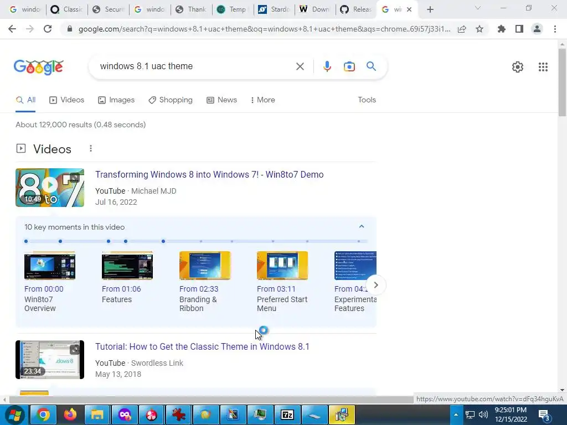
Task: Open Transforming Windows 8 into Windows 7 link
Action: [x=209, y=174]
